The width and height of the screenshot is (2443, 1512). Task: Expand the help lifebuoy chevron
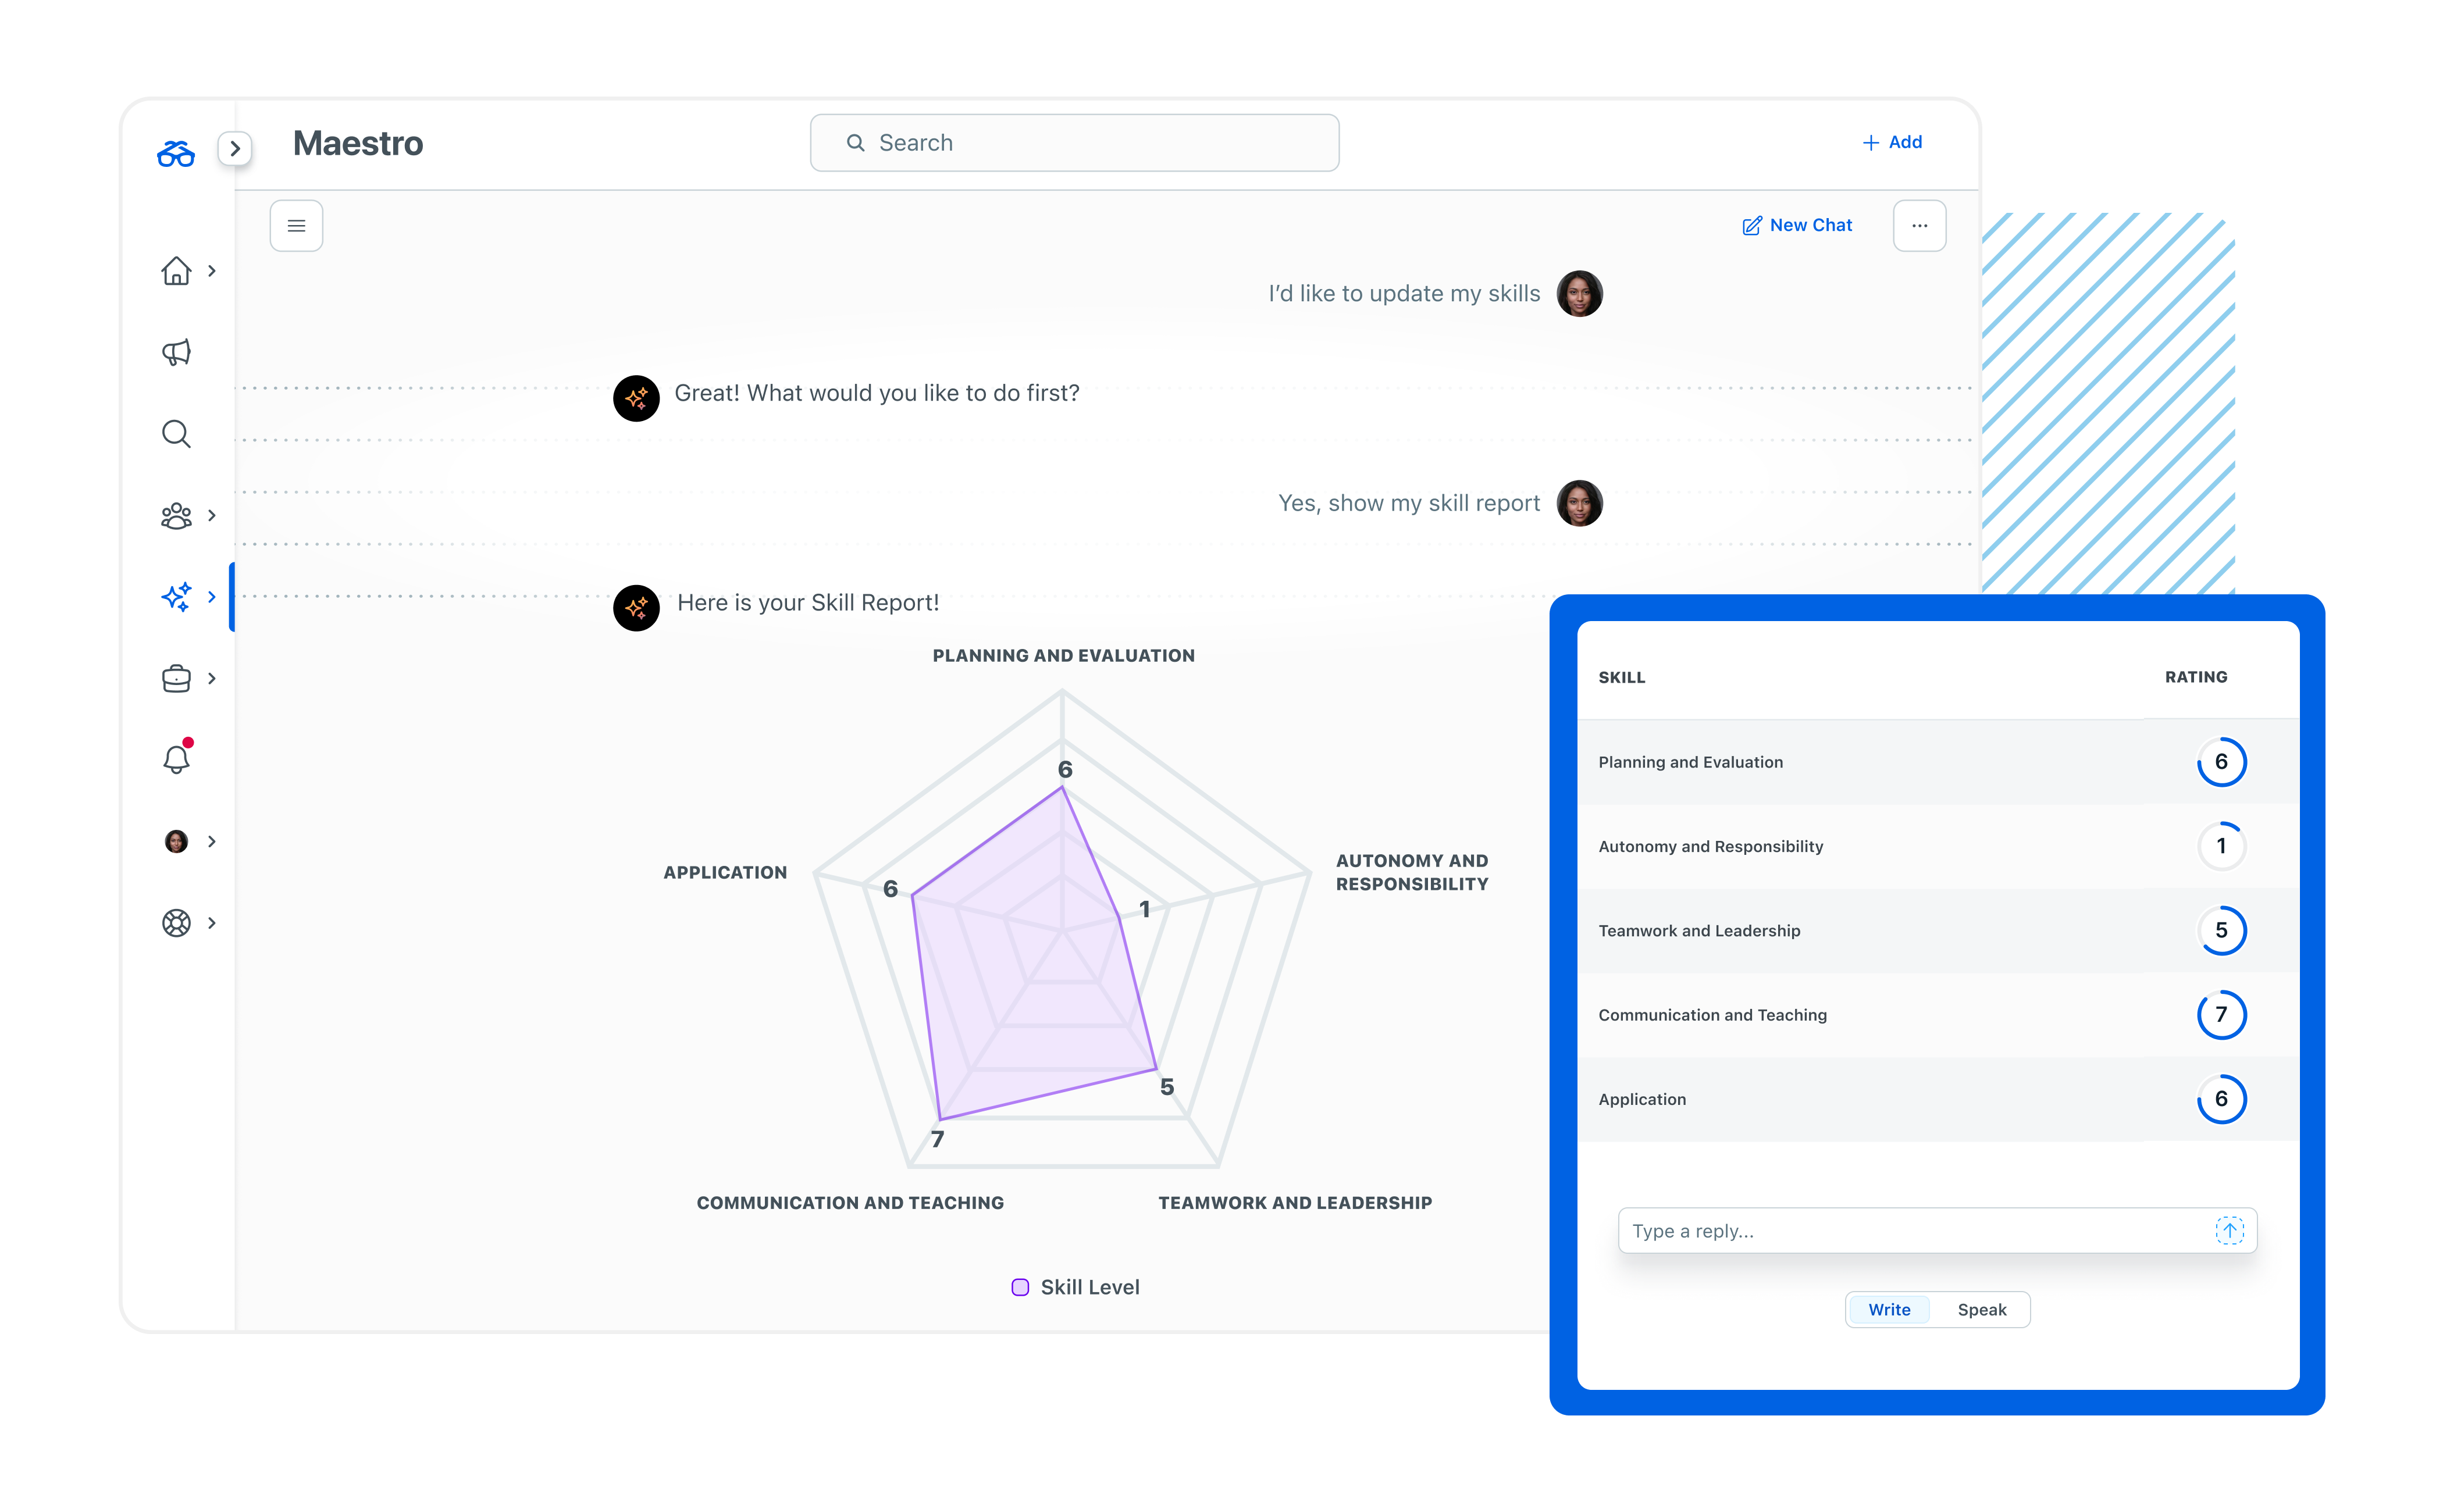pos(212,922)
